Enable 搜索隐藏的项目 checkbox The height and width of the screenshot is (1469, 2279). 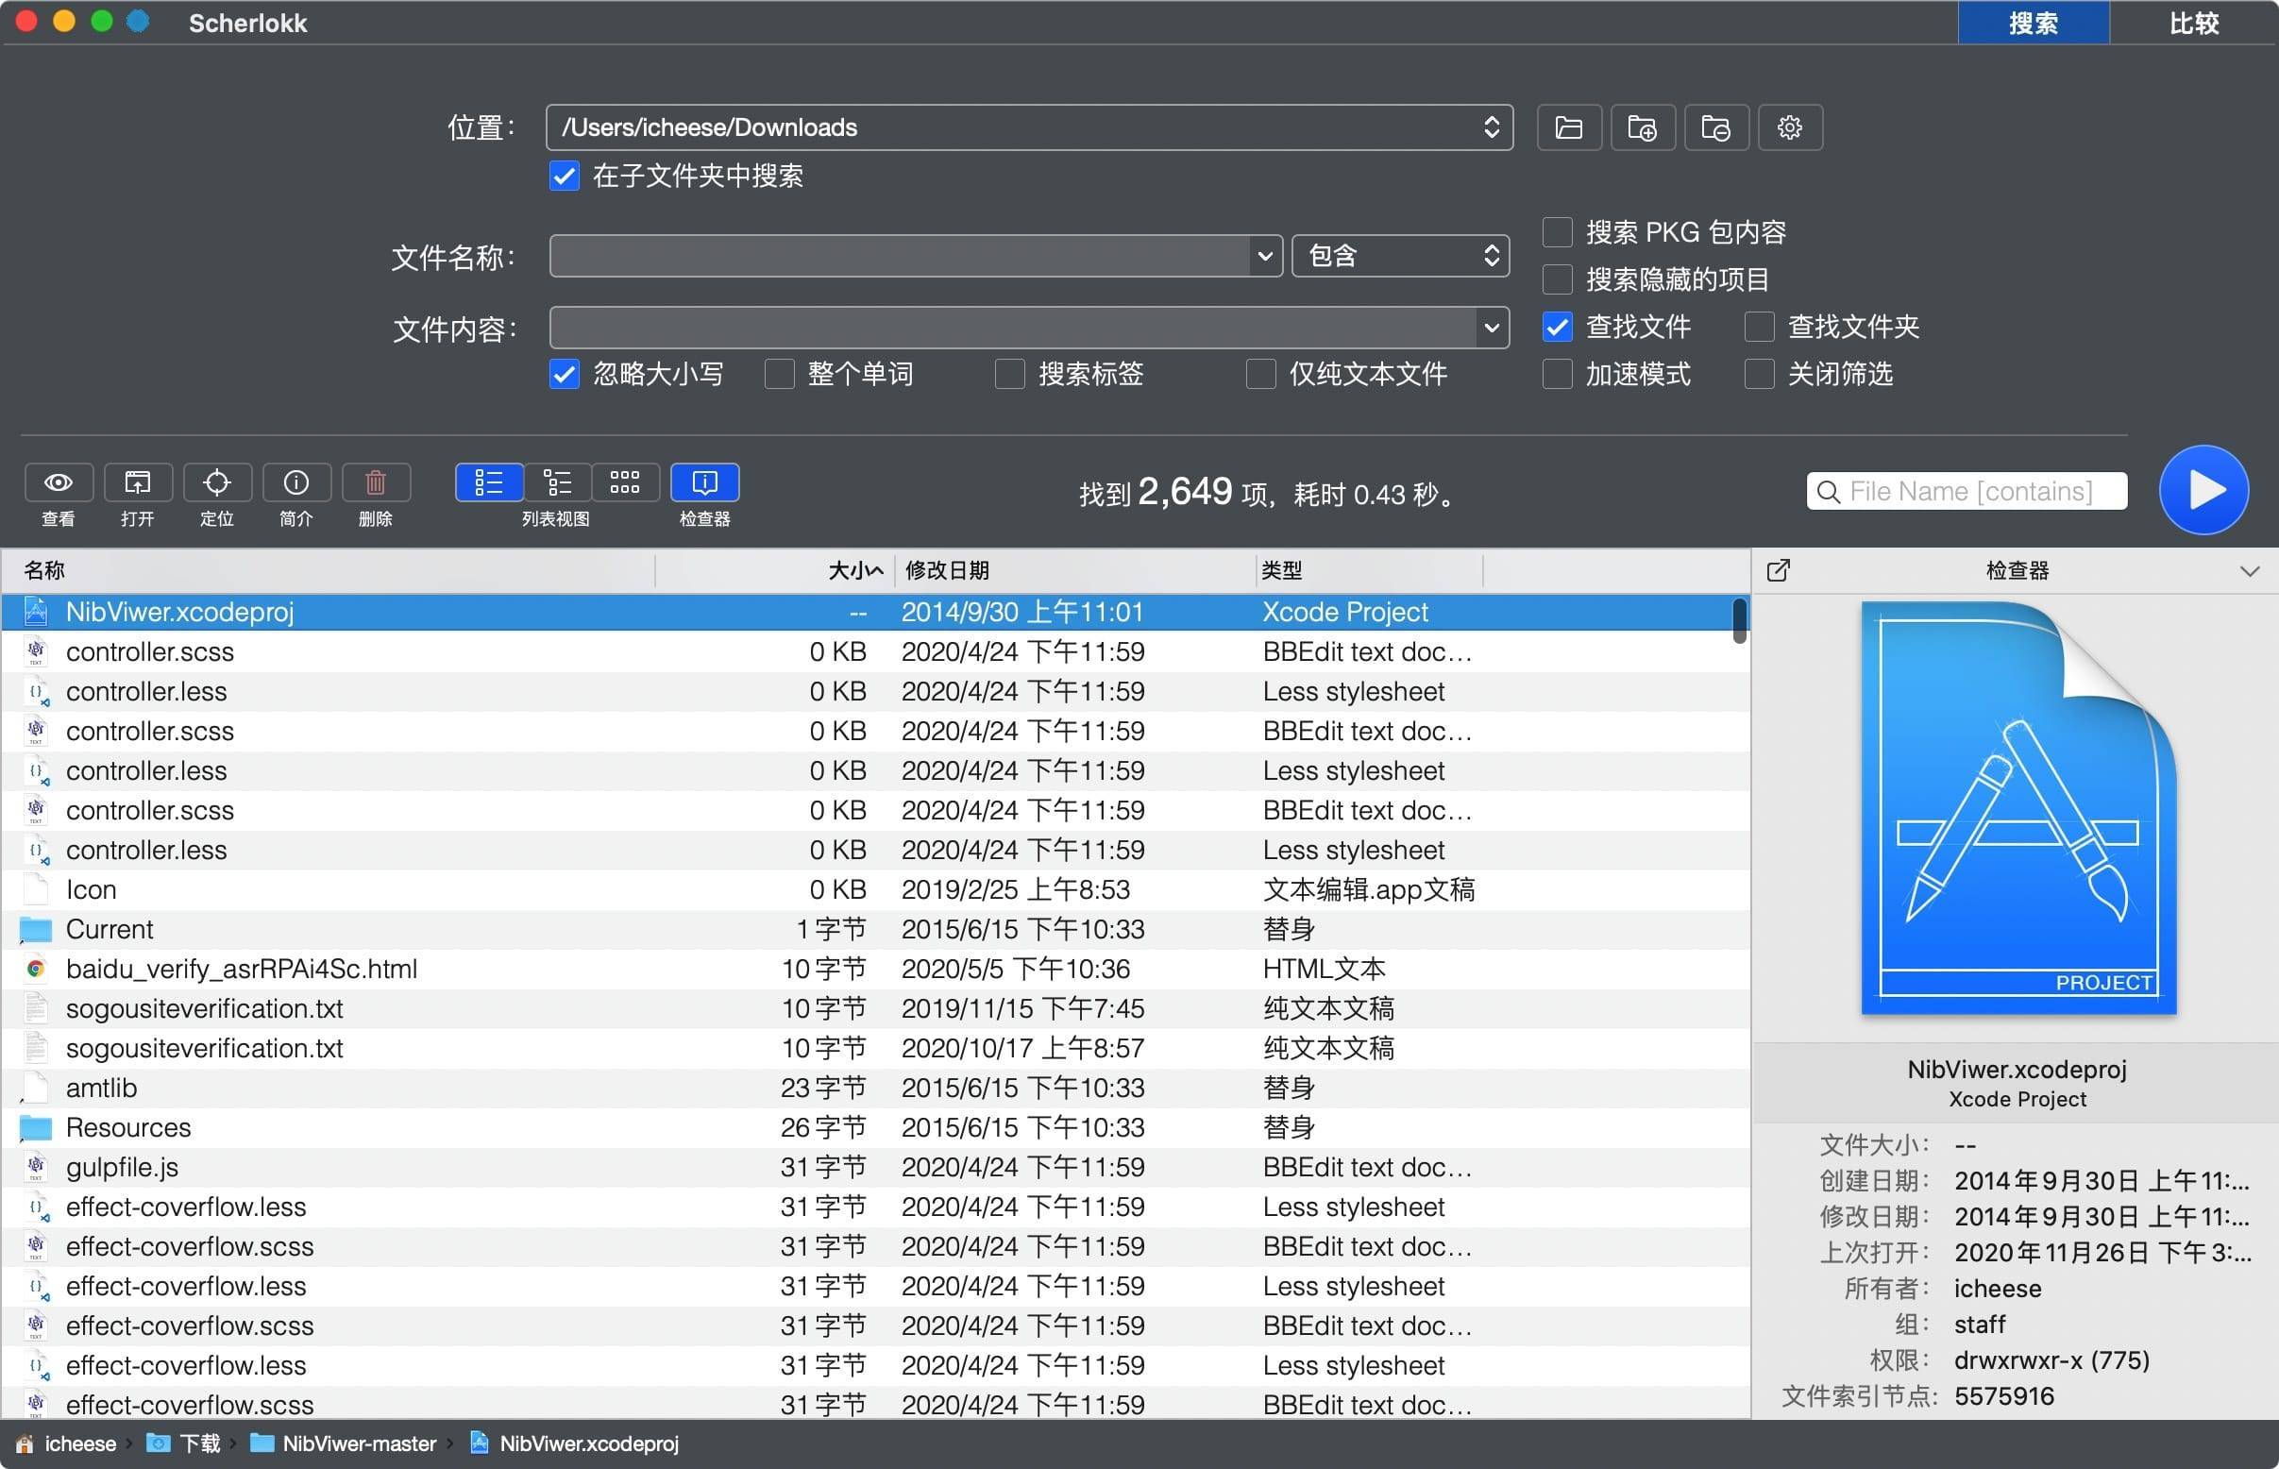pyautogui.click(x=1558, y=279)
